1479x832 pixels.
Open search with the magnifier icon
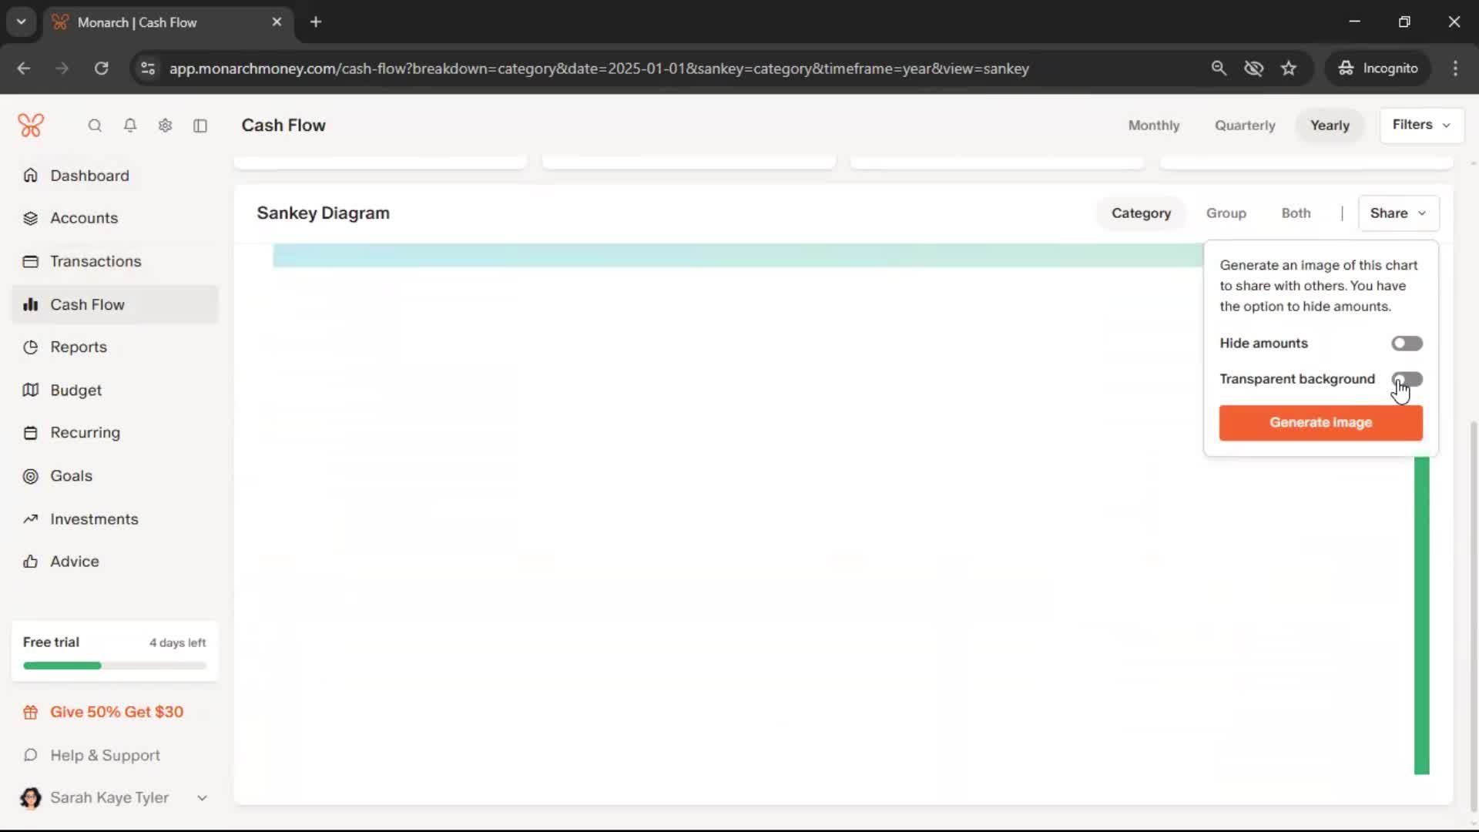click(x=95, y=126)
